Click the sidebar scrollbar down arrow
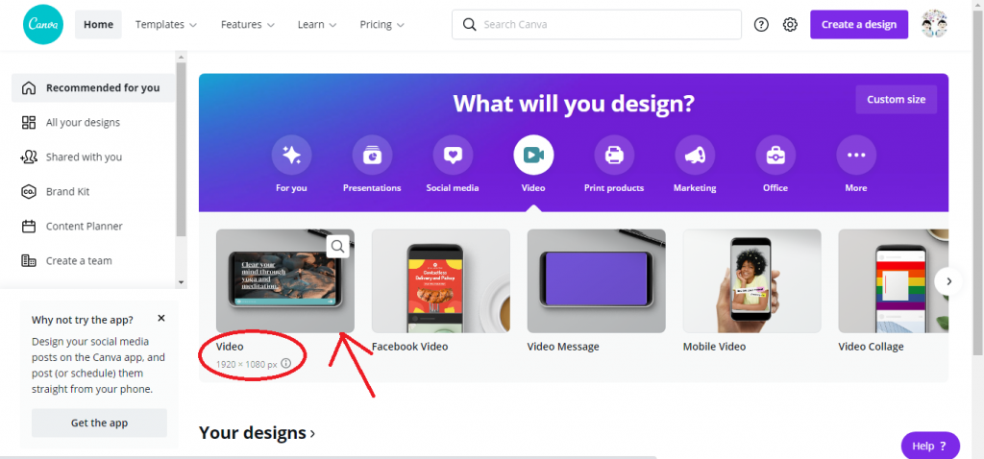Viewport: 984px width, 459px height. coord(182,282)
